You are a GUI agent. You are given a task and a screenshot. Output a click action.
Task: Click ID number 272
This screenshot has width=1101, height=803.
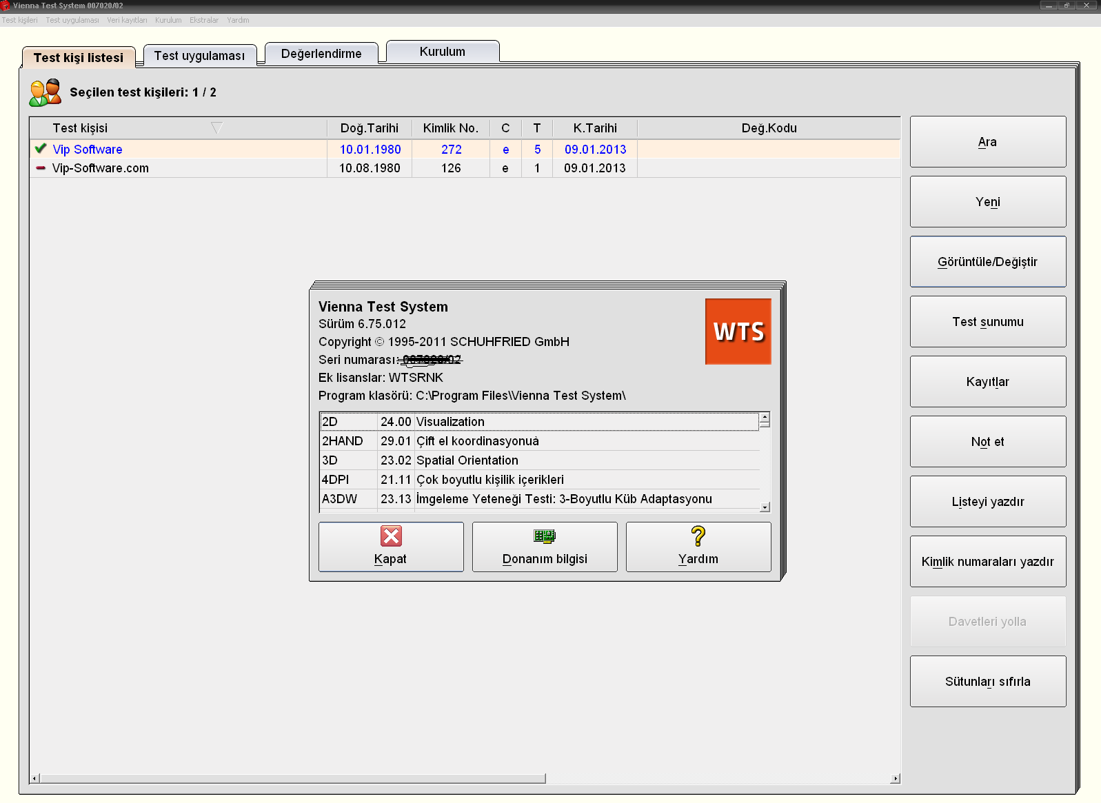tap(452, 150)
